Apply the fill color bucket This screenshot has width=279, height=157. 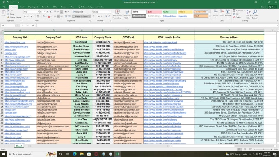(44, 16)
